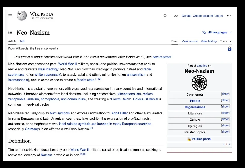245x168 pixels.
Task: Open the Organizations heading link in sidebar
Action: (195, 107)
